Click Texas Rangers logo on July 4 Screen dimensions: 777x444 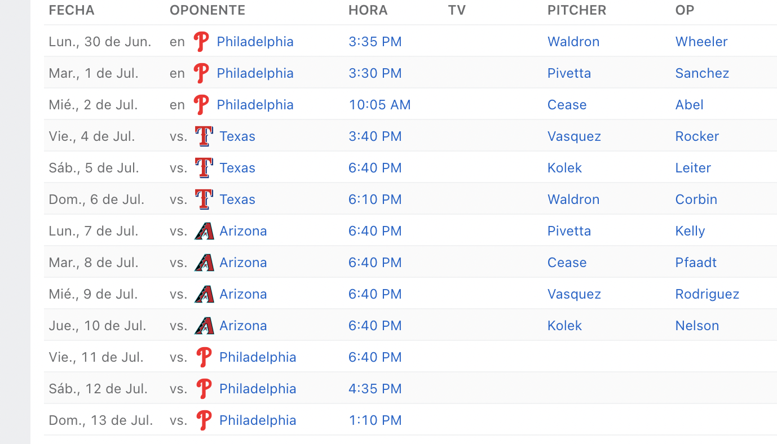[204, 136]
